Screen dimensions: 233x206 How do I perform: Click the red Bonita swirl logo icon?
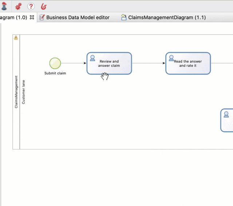coord(44,6)
